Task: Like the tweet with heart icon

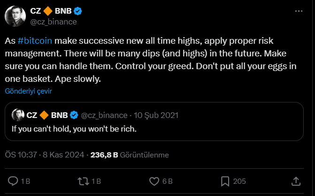Action: (154, 181)
